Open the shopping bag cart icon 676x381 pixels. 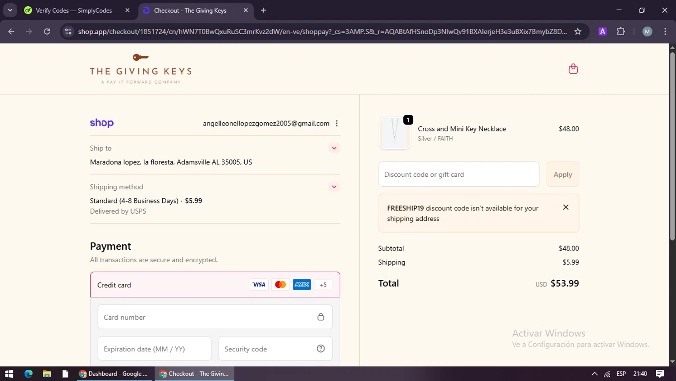(573, 69)
